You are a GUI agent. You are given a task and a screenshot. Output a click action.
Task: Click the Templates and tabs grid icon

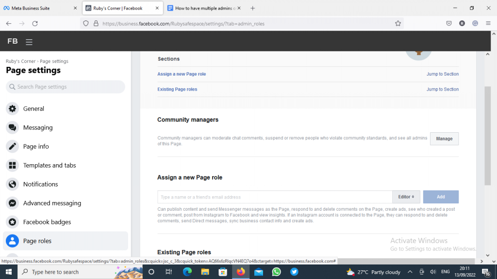[x=12, y=165]
